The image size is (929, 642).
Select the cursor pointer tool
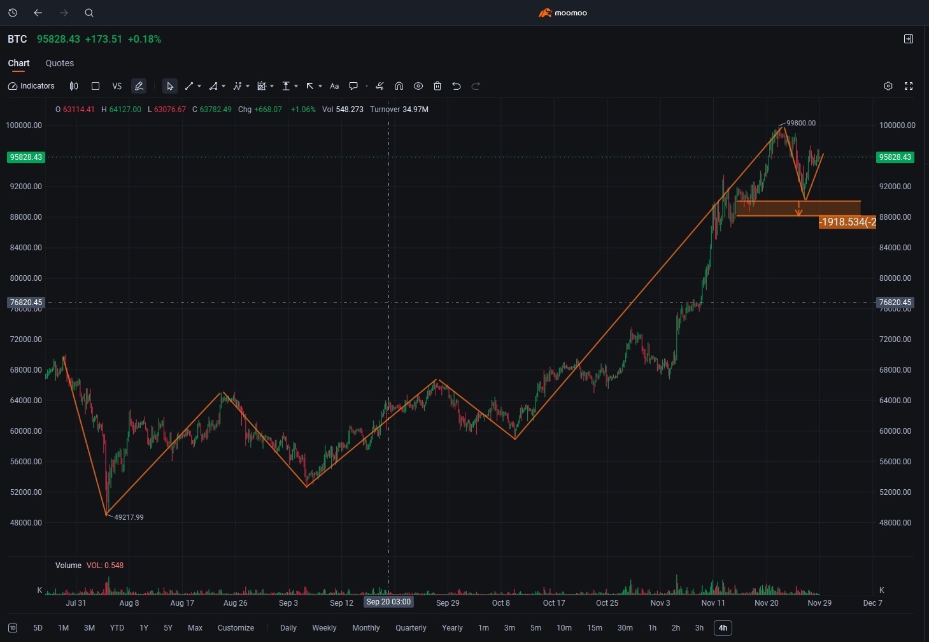[x=169, y=86]
